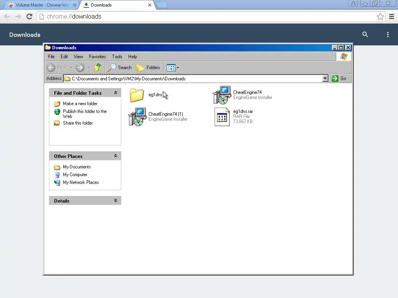Viewport: 398px width, 298px height.
Task: Search downloads with magnifier icon in Chrome
Action: [365, 35]
